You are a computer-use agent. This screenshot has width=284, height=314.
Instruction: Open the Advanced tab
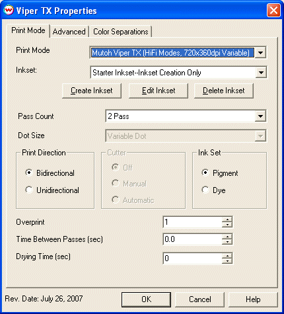pos(69,32)
